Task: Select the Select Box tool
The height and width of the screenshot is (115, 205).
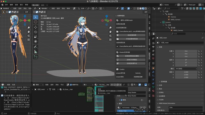Action: 36,17
